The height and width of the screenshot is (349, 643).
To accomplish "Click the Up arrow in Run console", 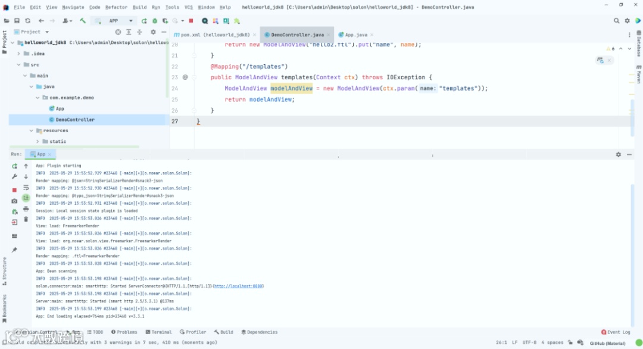I will 26,166.
